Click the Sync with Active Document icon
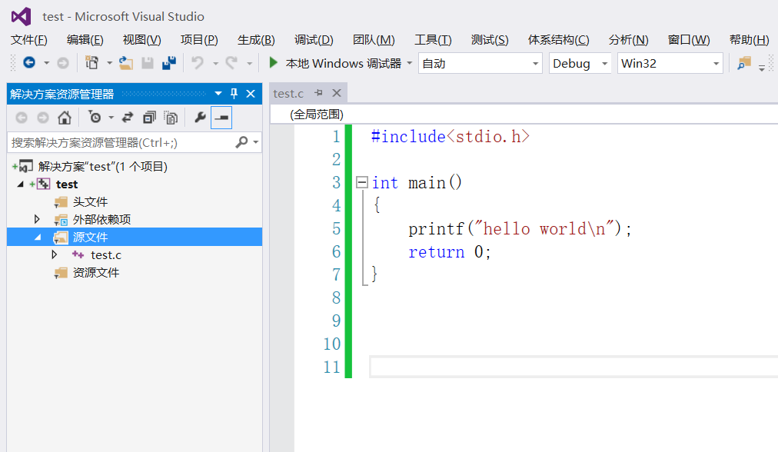 [128, 118]
